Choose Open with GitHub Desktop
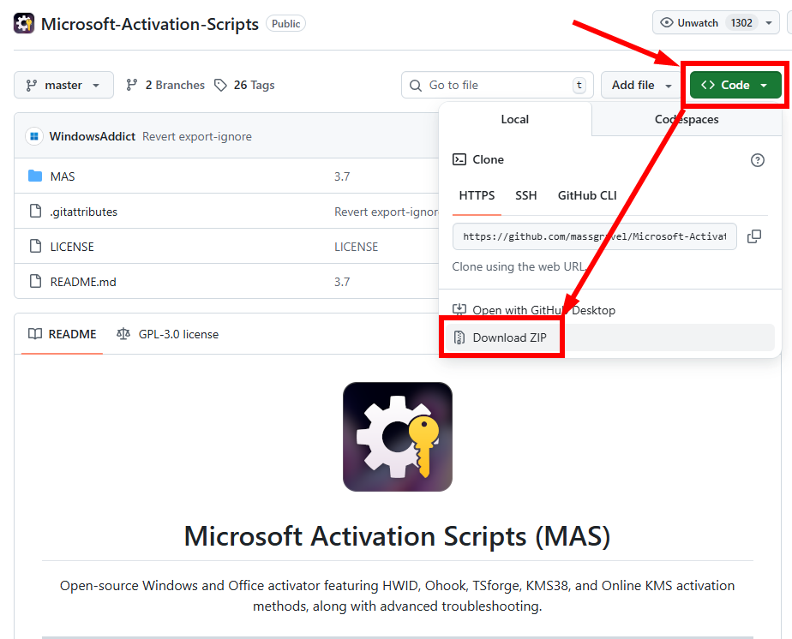 point(543,310)
